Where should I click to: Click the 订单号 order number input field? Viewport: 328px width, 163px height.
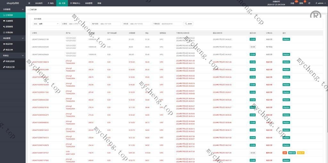coord(78,24)
